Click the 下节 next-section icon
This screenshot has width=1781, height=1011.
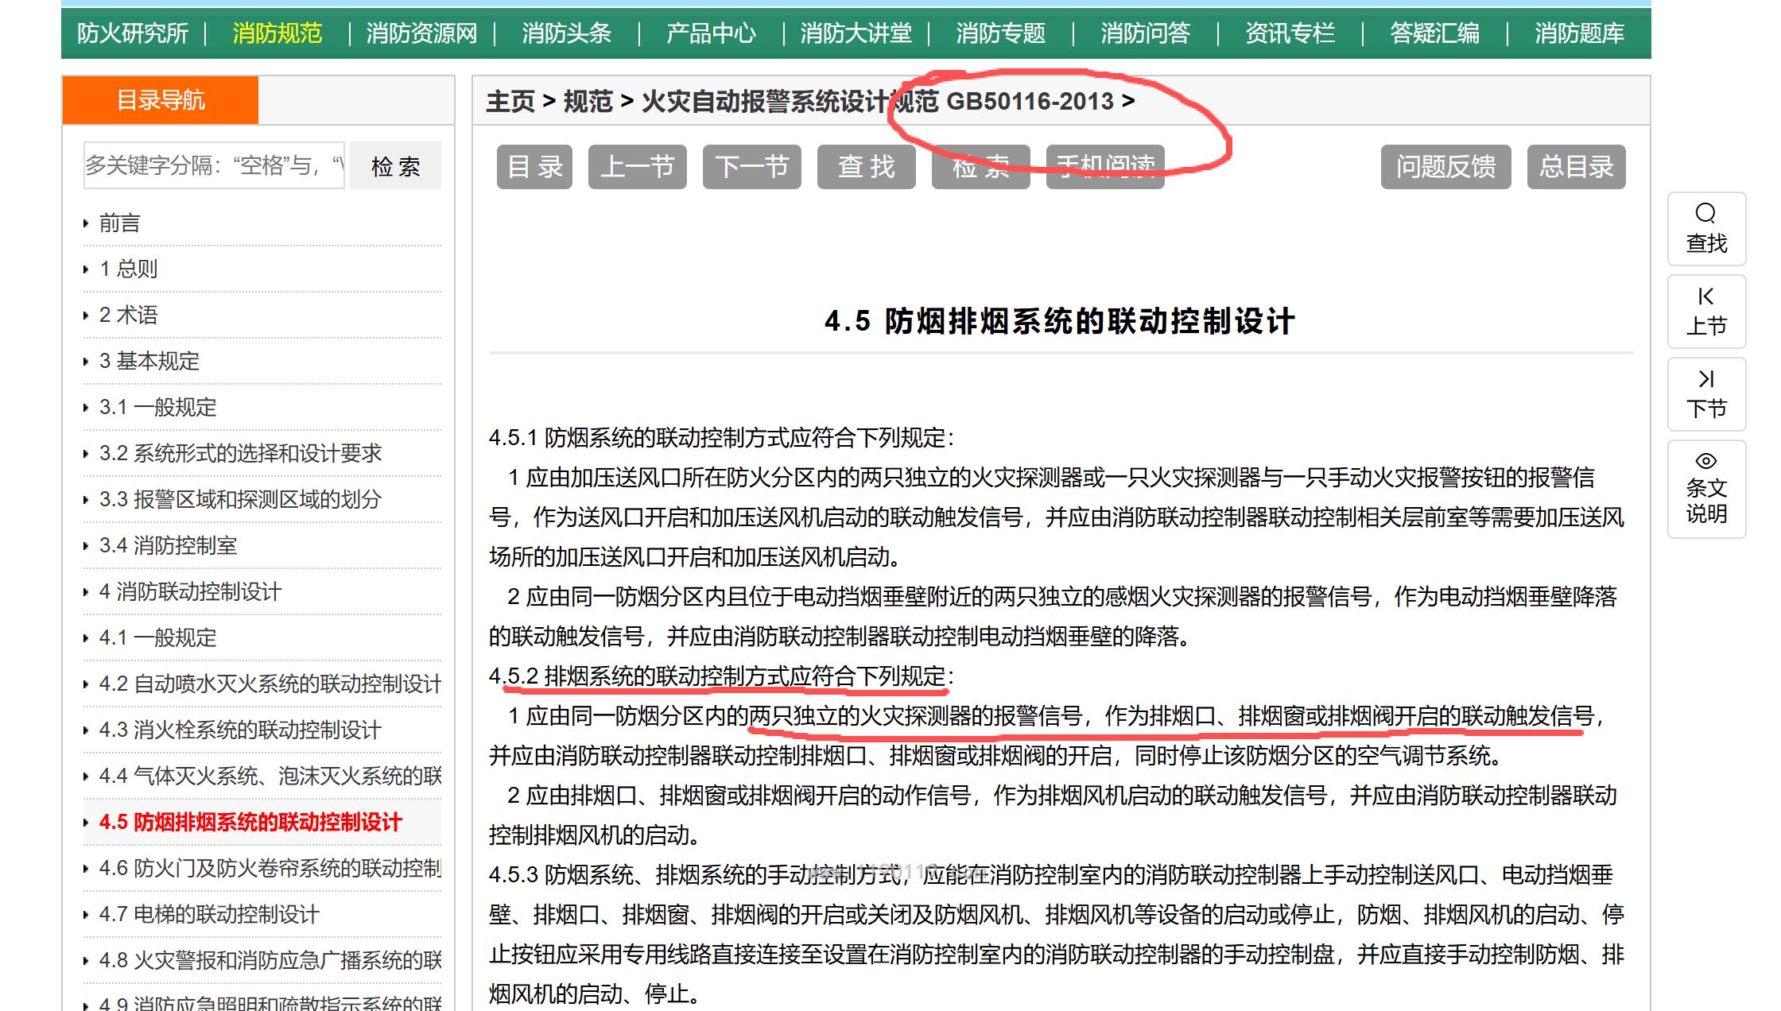pyautogui.click(x=1705, y=379)
